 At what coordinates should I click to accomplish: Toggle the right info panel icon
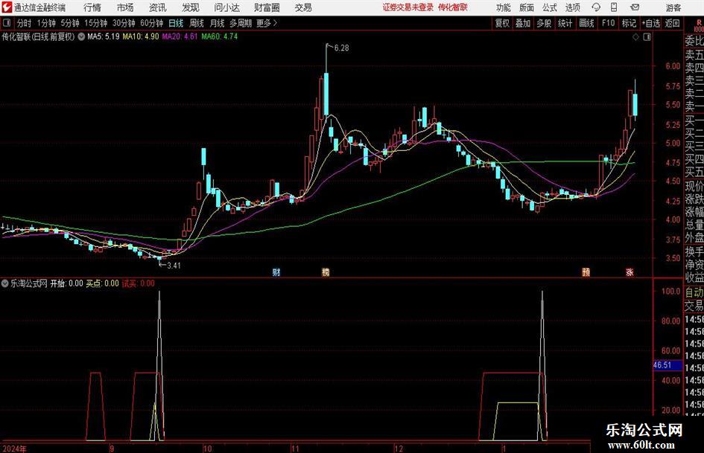647,37
